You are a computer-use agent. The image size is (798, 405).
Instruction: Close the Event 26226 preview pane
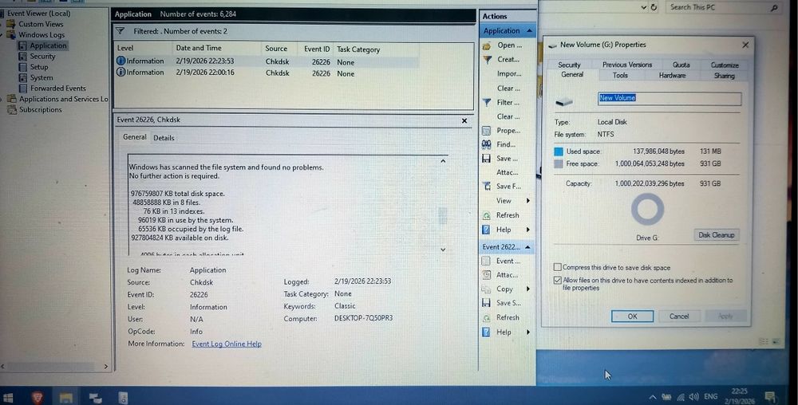pos(464,120)
